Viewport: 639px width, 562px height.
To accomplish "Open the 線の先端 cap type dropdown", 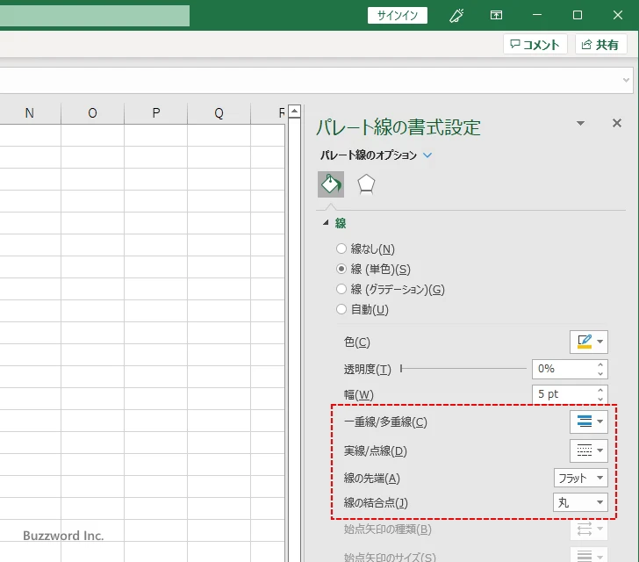I will pos(581,478).
